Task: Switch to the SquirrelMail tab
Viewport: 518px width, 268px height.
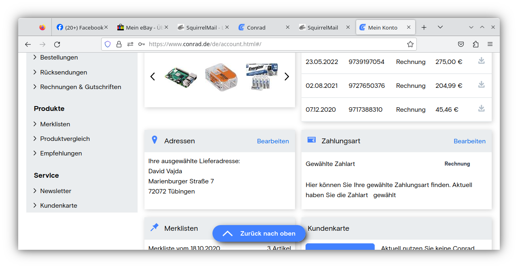Action: [323, 27]
